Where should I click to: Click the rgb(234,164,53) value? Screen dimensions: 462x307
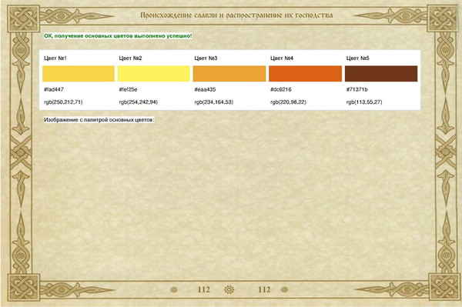point(213,102)
